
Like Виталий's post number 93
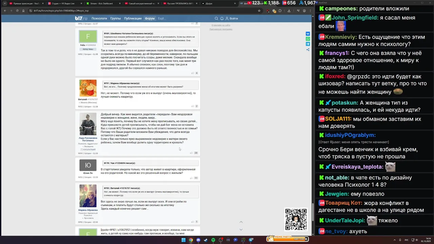tap(193, 106)
